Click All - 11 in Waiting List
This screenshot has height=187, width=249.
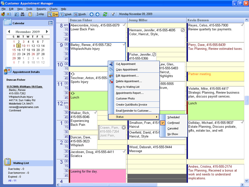[x=12, y=181]
